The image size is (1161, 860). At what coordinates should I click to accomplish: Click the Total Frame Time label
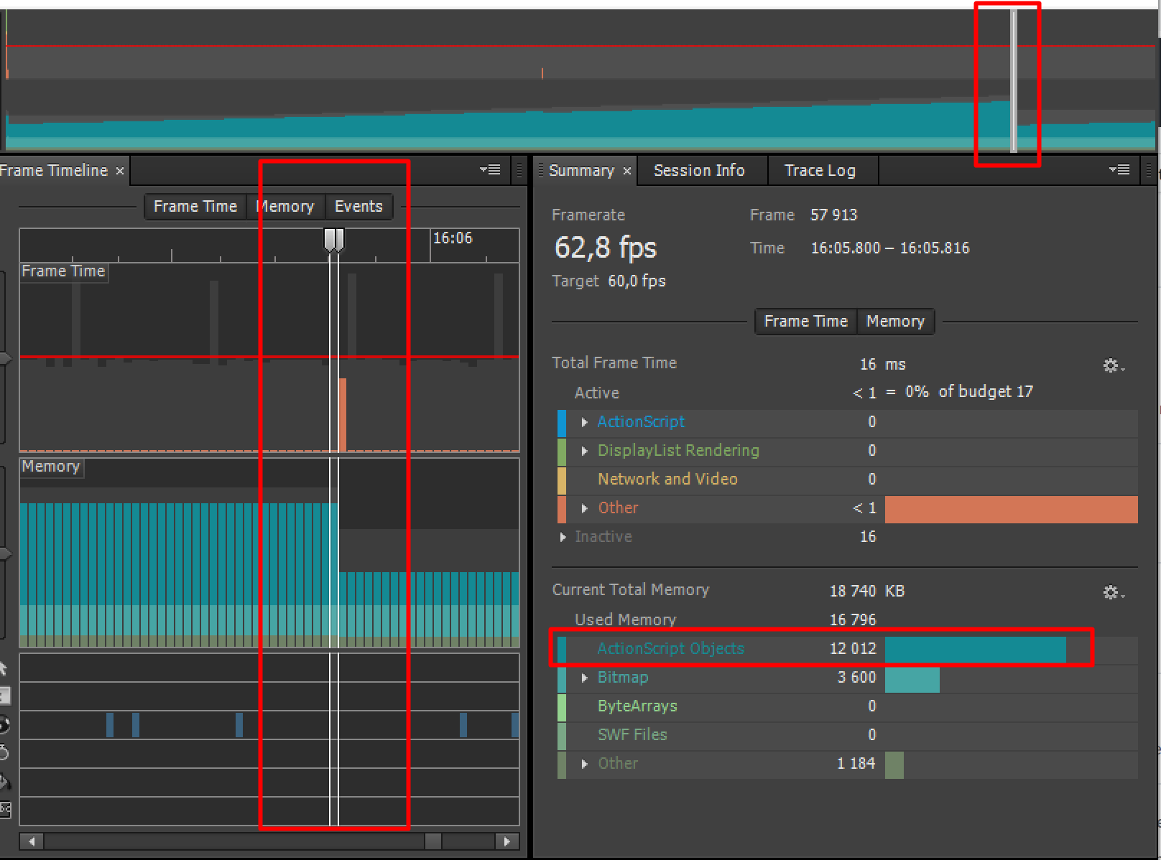(614, 363)
